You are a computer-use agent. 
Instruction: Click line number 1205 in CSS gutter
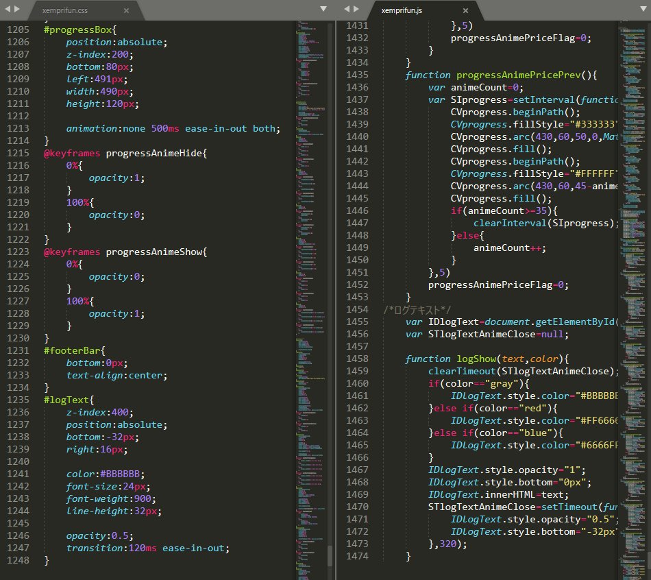pos(19,30)
